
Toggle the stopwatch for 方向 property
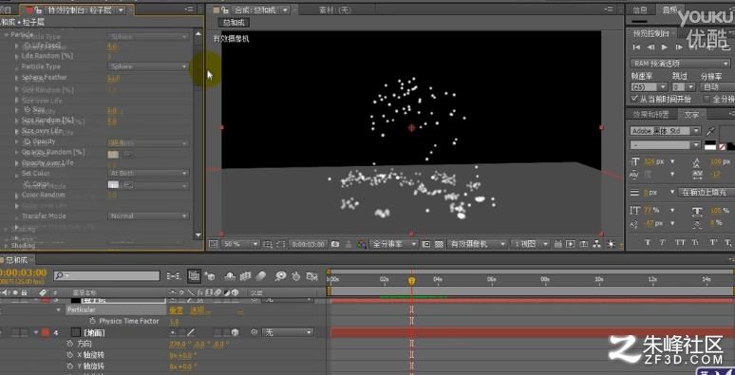(x=70, y=344)
